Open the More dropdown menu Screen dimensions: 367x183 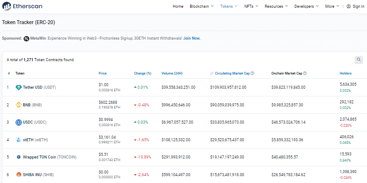(x=332, y=6)
